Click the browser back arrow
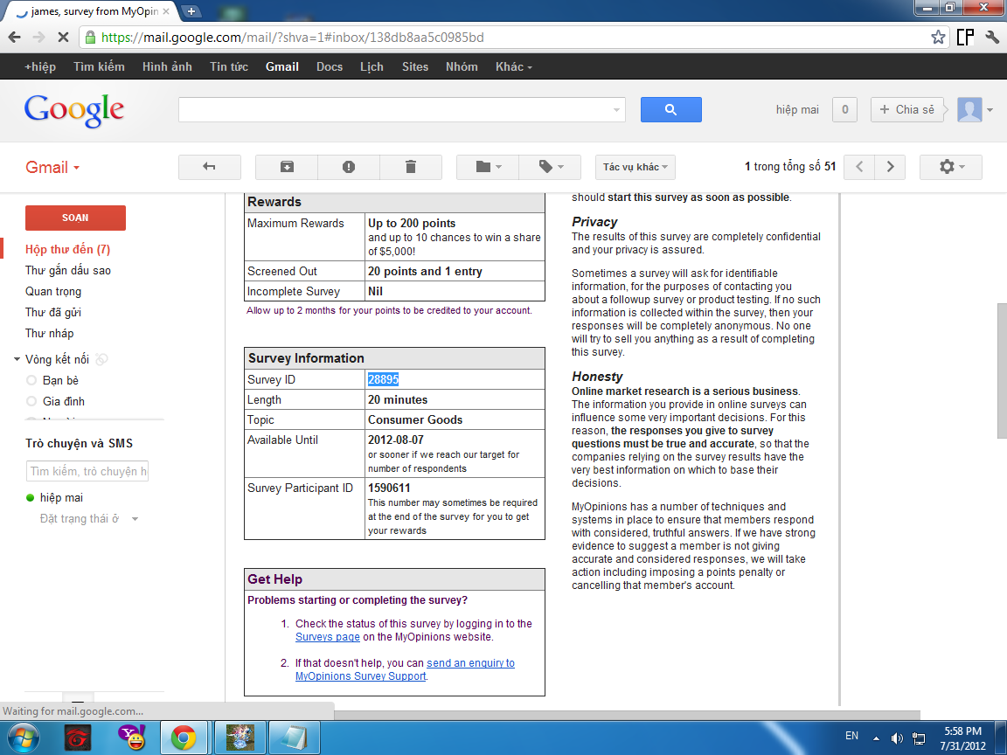The height and width of the screenshot is (755, 1007). click(14, 38)
